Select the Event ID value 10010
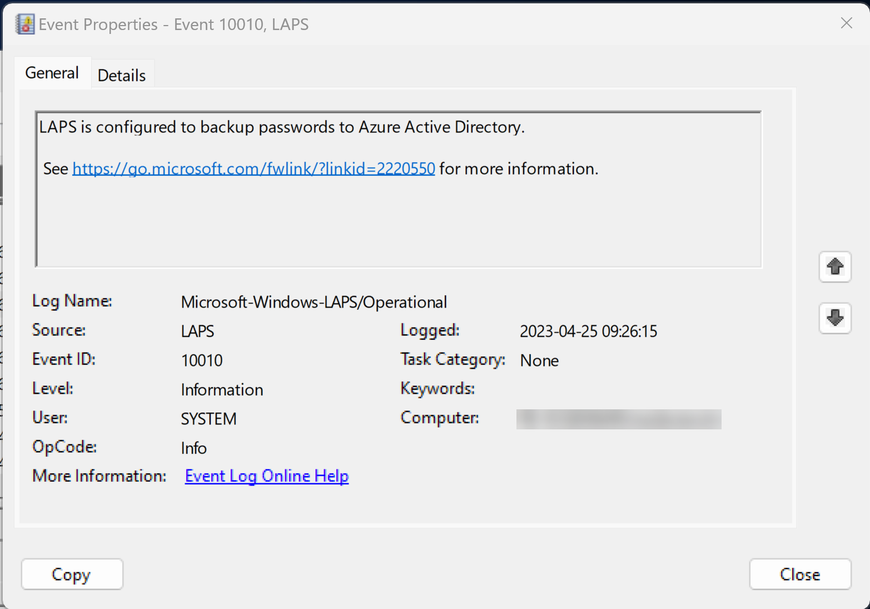This screenshot has width=870, height=609. (x=202, y=360)
